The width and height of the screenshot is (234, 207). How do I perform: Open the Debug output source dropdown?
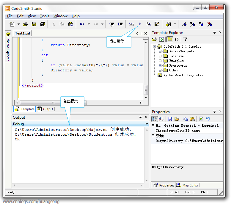147,124
